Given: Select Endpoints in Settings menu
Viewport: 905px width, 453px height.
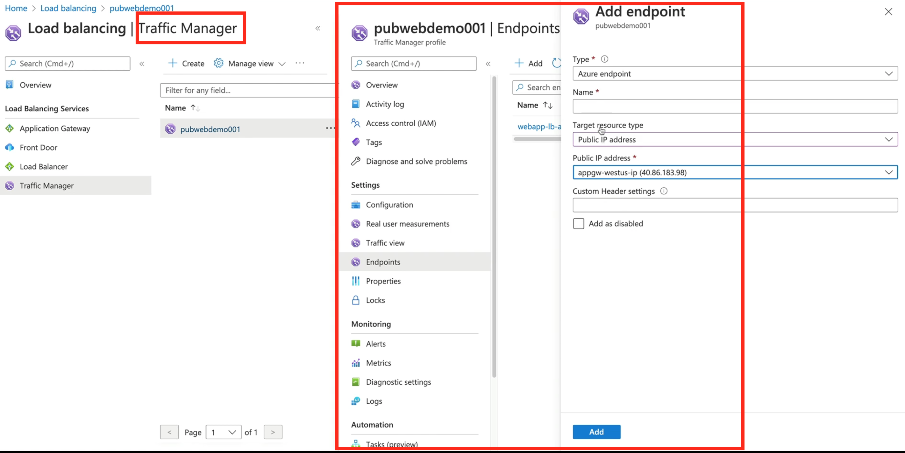Looking at the screenshot, I should click(x=415, y=262).
